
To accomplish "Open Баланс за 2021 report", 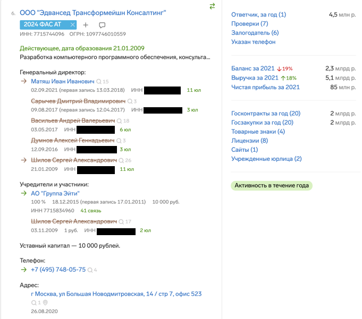I will tap(253, 68).
